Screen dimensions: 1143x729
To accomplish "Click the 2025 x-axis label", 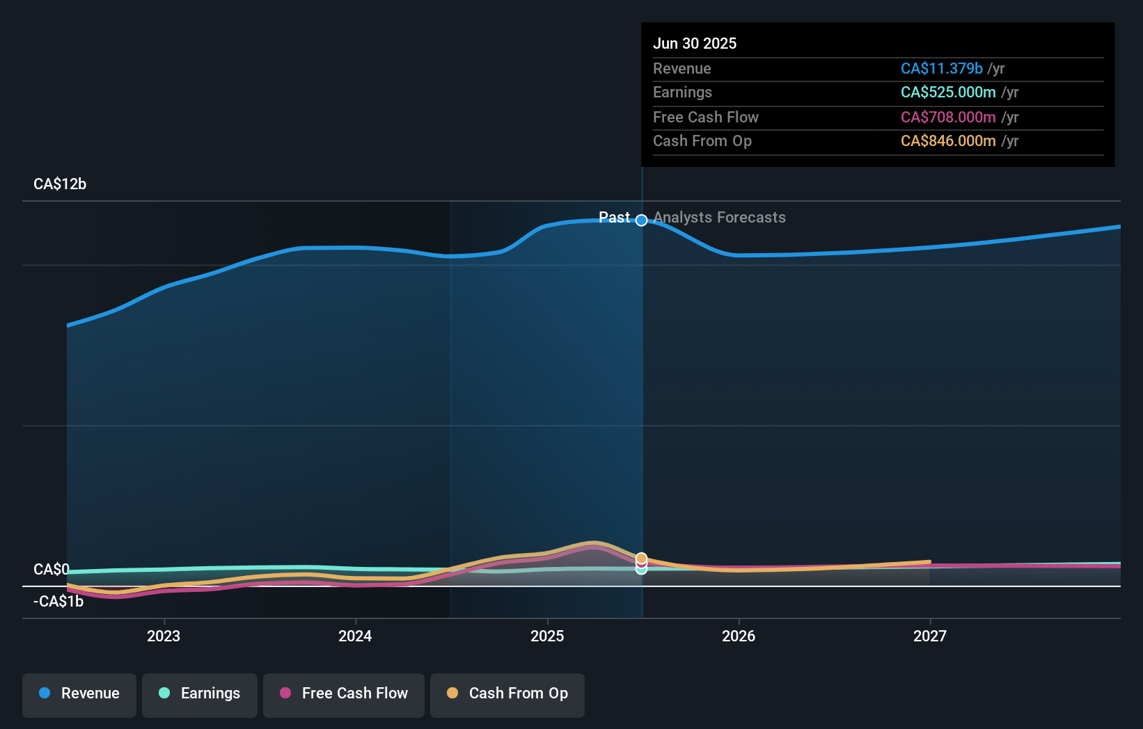I will point(547,636).
